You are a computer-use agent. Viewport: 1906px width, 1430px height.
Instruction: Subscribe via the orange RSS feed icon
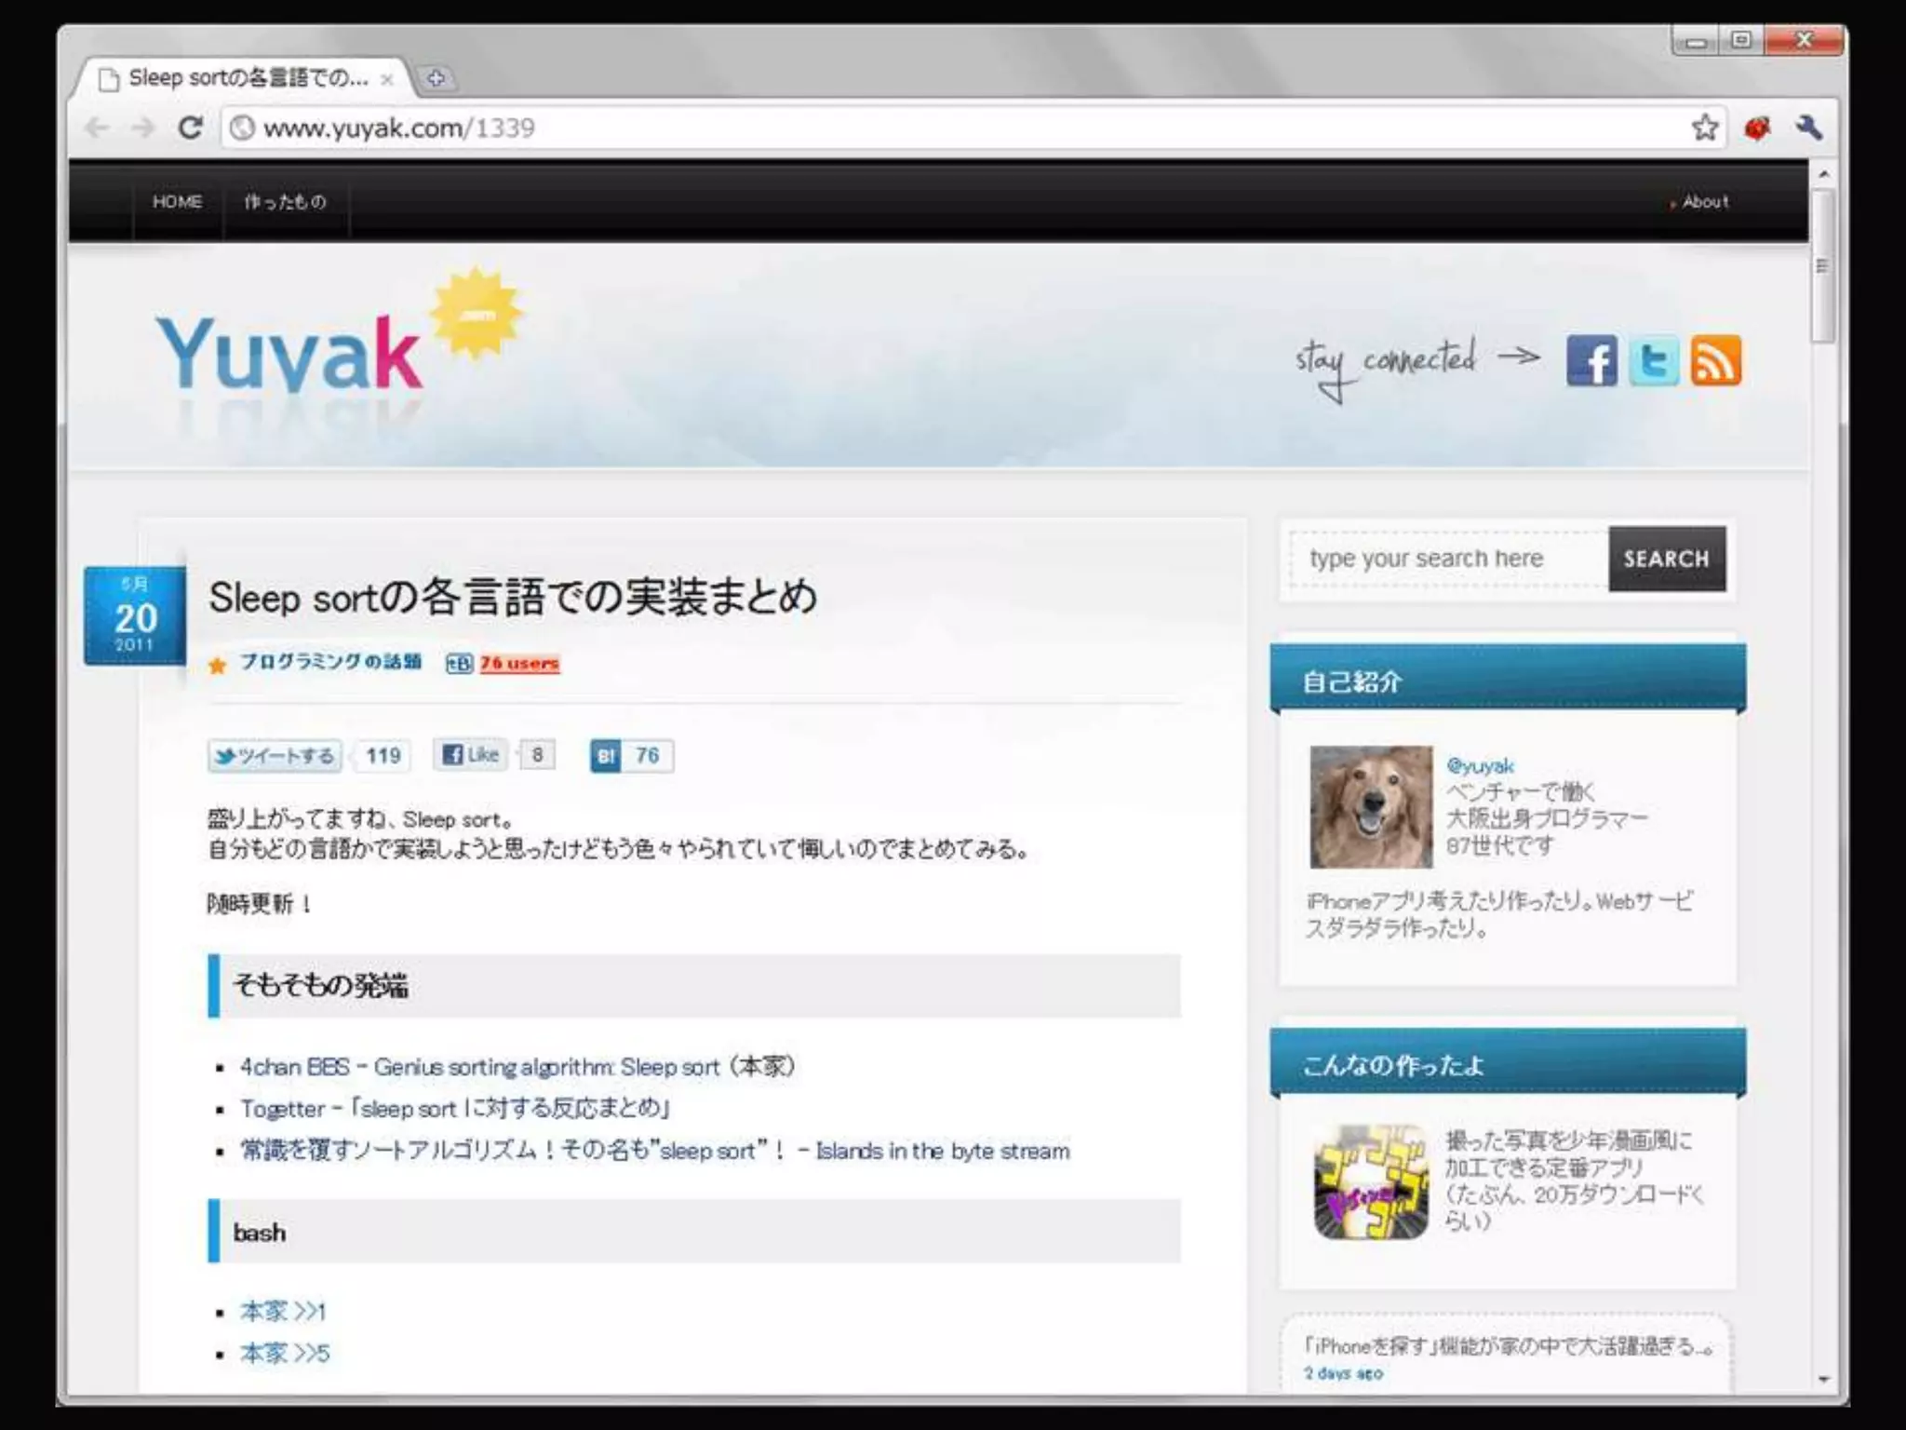tap(1715, 361)
